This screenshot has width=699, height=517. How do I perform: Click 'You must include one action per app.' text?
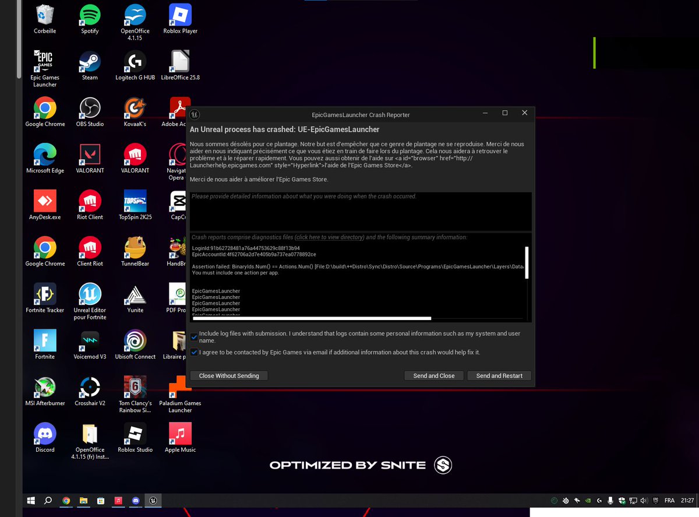tap(235, 273)
